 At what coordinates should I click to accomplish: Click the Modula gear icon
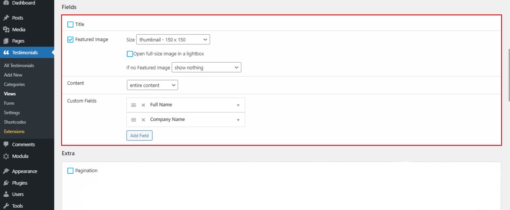tap(6, 156)
